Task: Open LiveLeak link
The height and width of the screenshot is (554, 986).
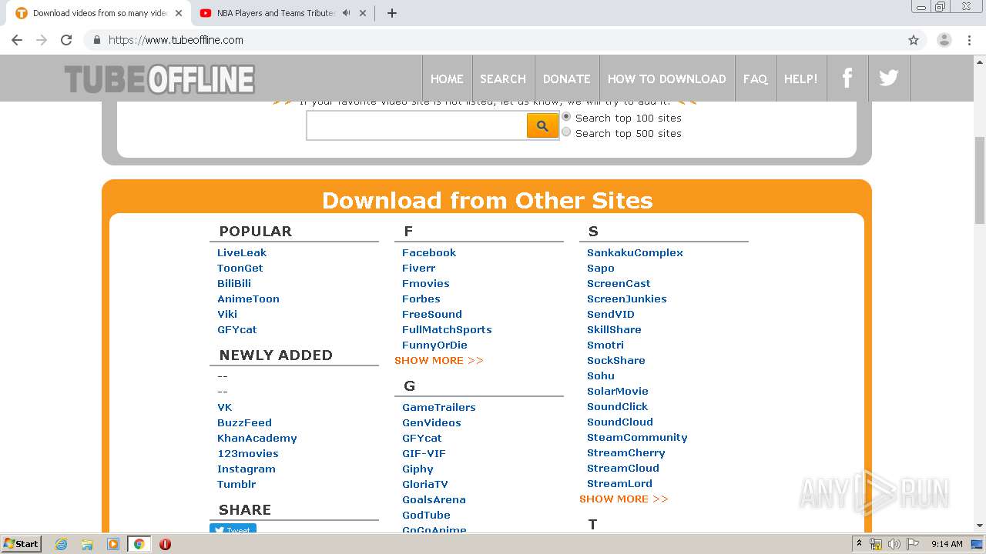Action: (242, 252)
